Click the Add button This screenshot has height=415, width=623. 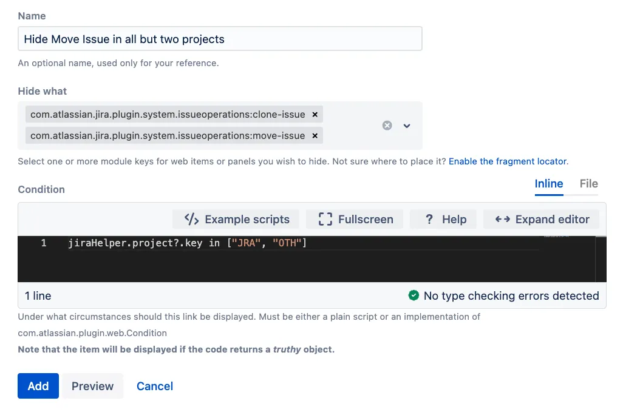pyautogui.click(x=38, y=386)
